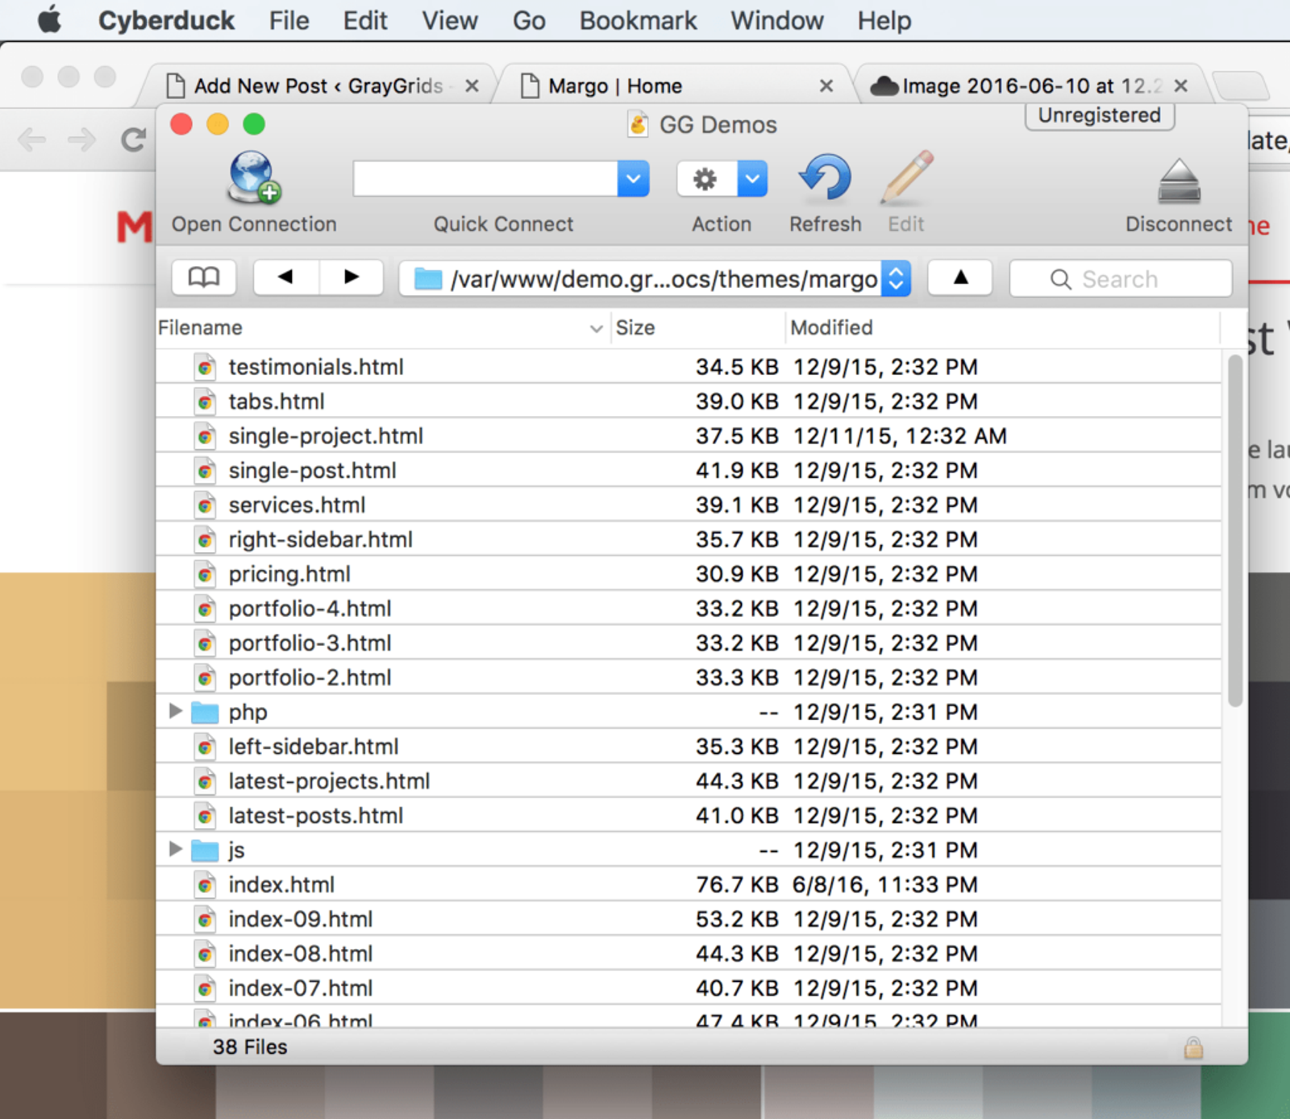The width and height of the screenshot is (1290, 1119).
Task: Click in the Search field
Action: [1121, 279]
